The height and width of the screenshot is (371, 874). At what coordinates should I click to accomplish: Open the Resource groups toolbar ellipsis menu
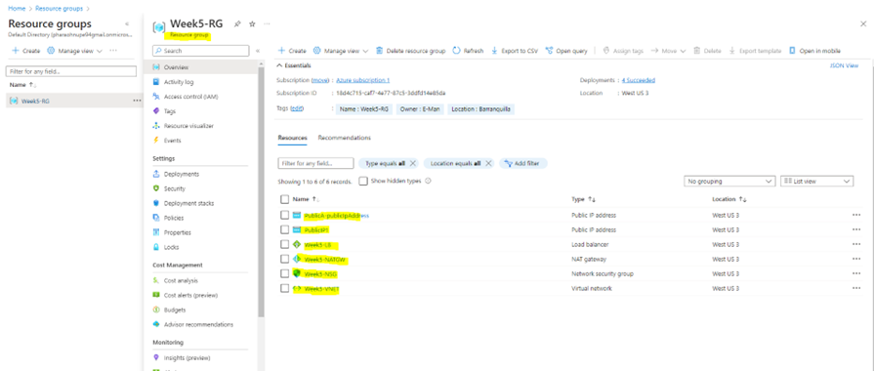coord(113,51)
